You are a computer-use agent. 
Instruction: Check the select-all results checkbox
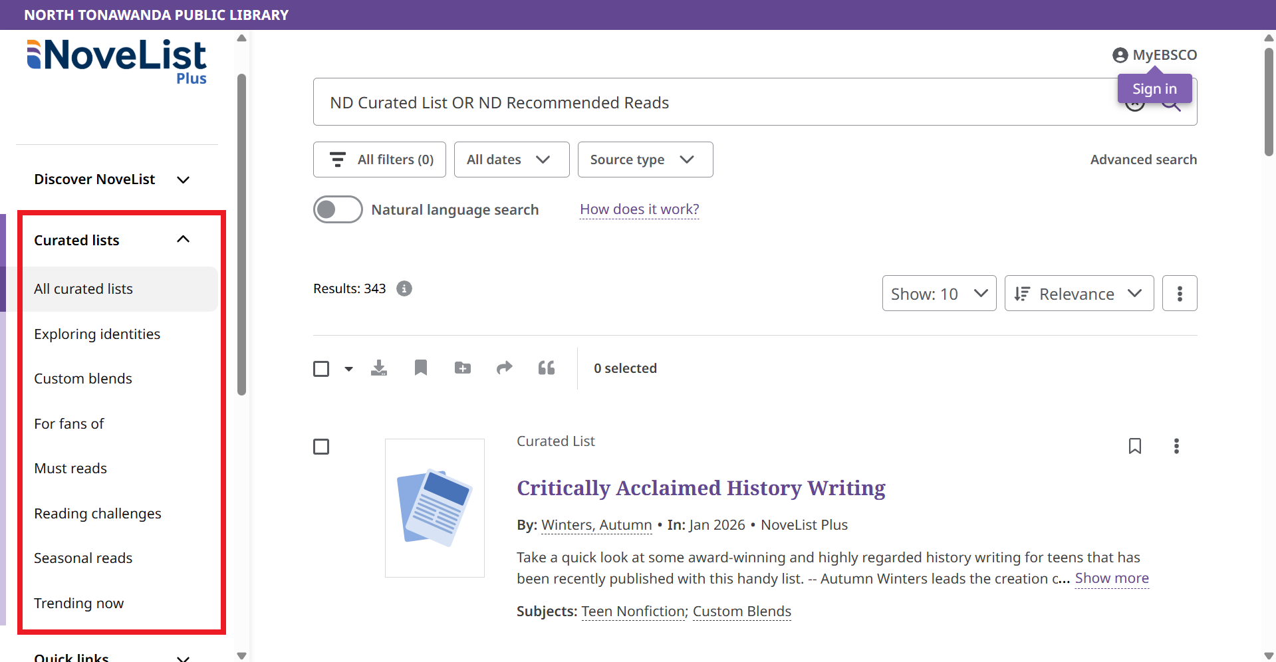click(321, 368)
